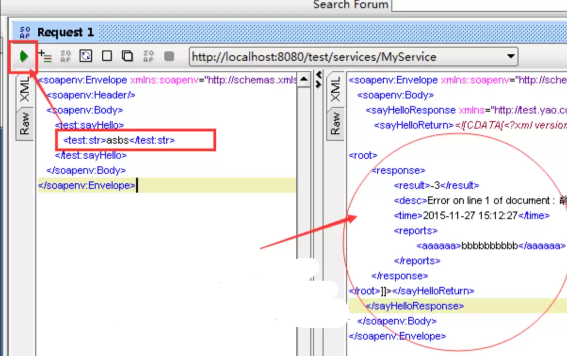Select Raw tab of response viewer
567x356 pixels.
[x=335, y=123]
